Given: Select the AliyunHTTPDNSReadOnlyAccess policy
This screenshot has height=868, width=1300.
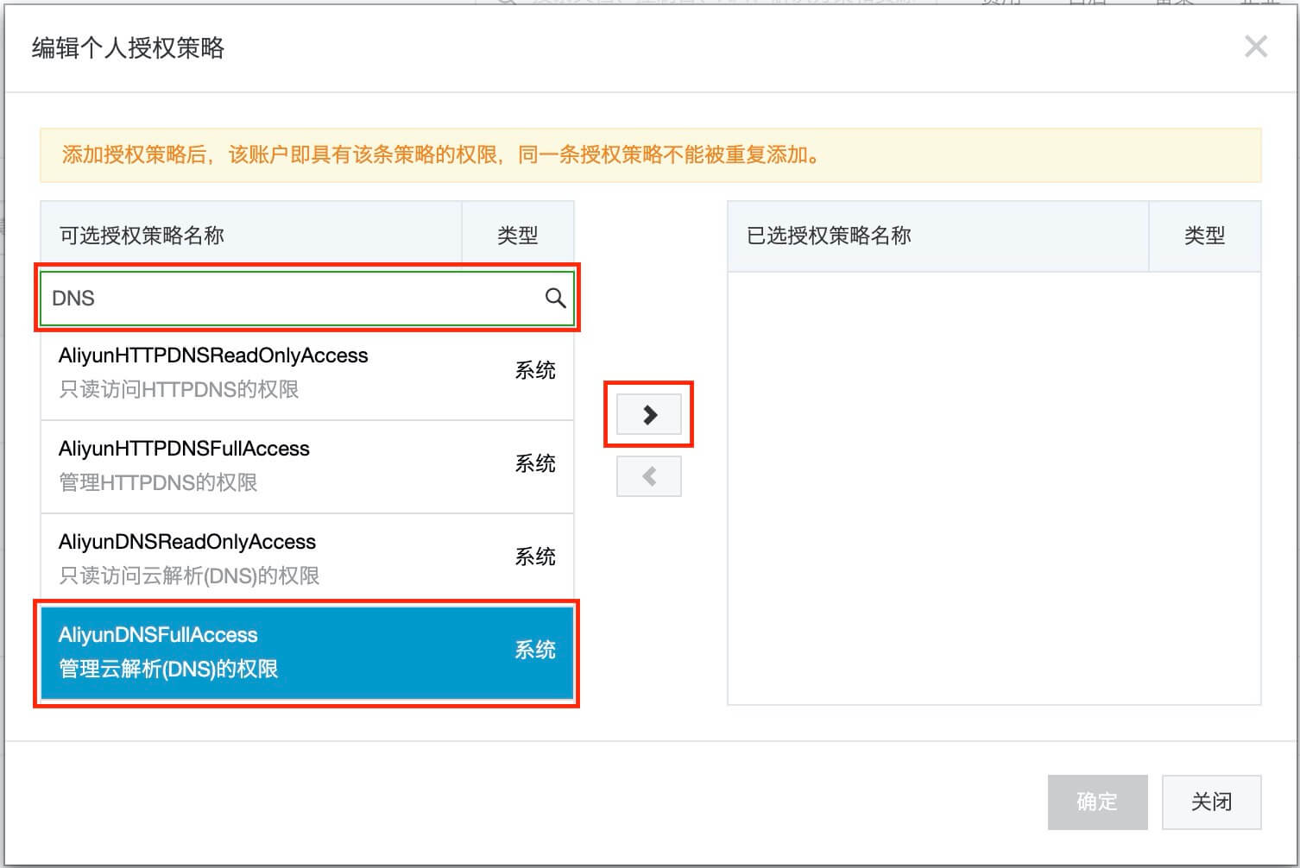Looking at the screenshot, I should (307, 374).
